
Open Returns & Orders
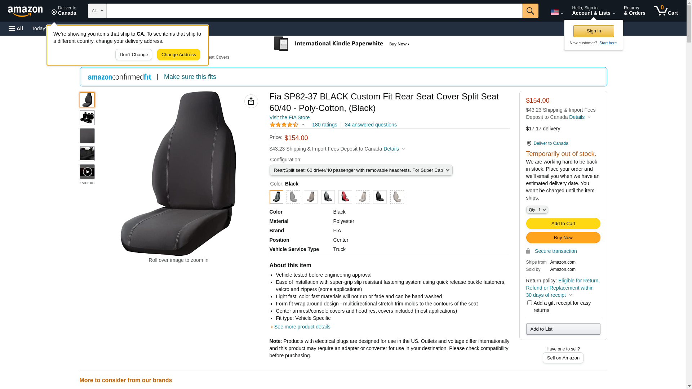pos(634,11)
